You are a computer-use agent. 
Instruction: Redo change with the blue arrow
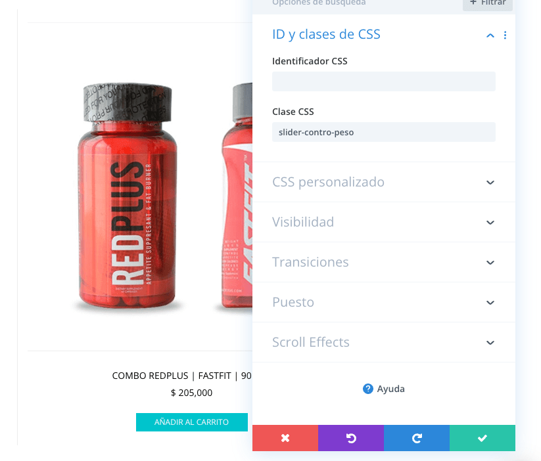(417, 438)
